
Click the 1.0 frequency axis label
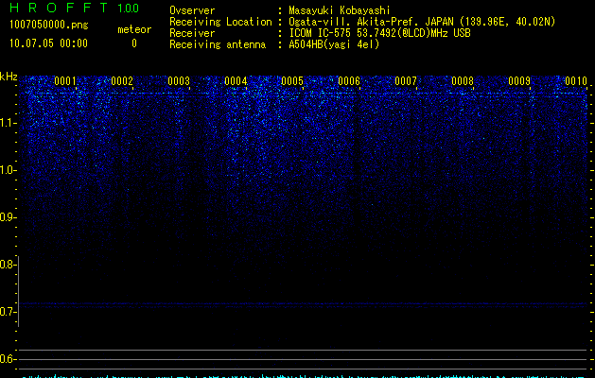(x=8, y=170)
